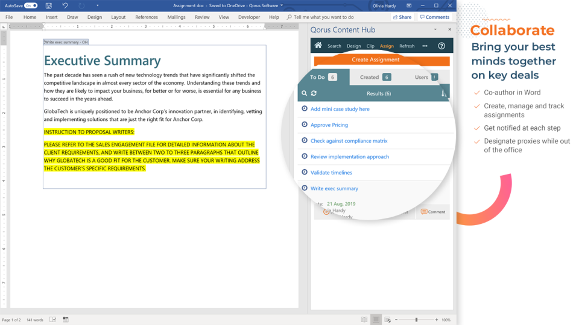Screen dimensions: 579x325
Task: Click the Executive Summary heading
Action: (103, 60)
